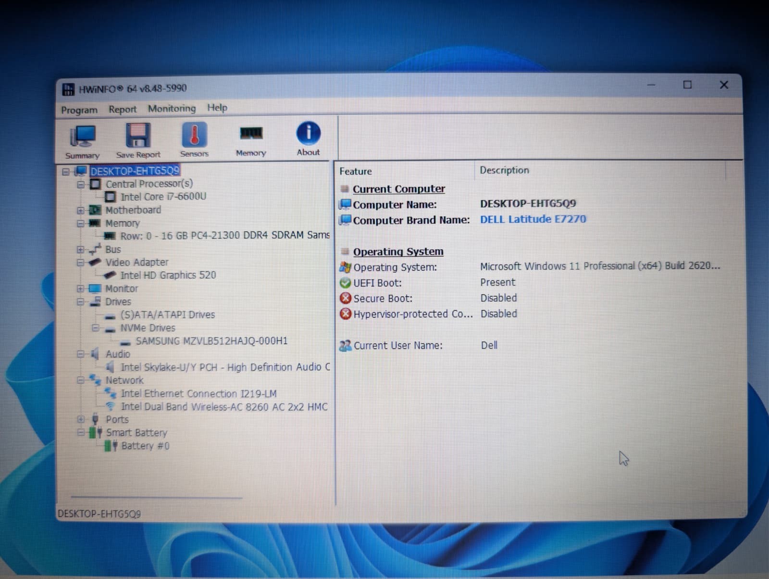The height and width of the screenshot is (579, 769).
Task: Click the Current User Name people icon
Action: click(x=345, y=345)
